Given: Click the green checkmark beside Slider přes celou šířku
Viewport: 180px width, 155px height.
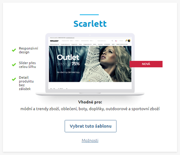Looking at the screenshot, I should tap(14, 65).
